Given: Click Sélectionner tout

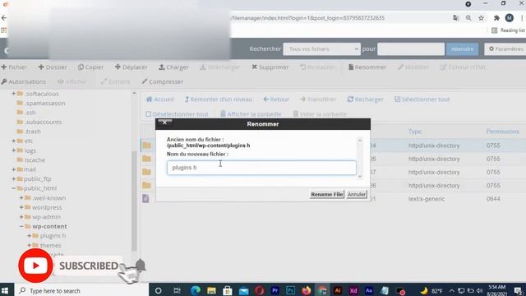Looking at the screenshot, I should (x=422, y=99).
